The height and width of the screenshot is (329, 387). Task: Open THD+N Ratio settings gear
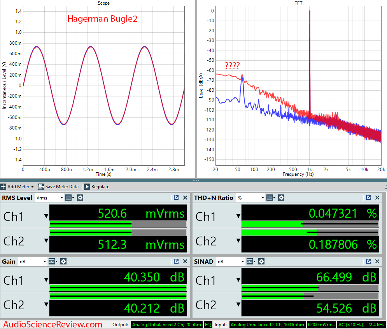pos(281,198)
